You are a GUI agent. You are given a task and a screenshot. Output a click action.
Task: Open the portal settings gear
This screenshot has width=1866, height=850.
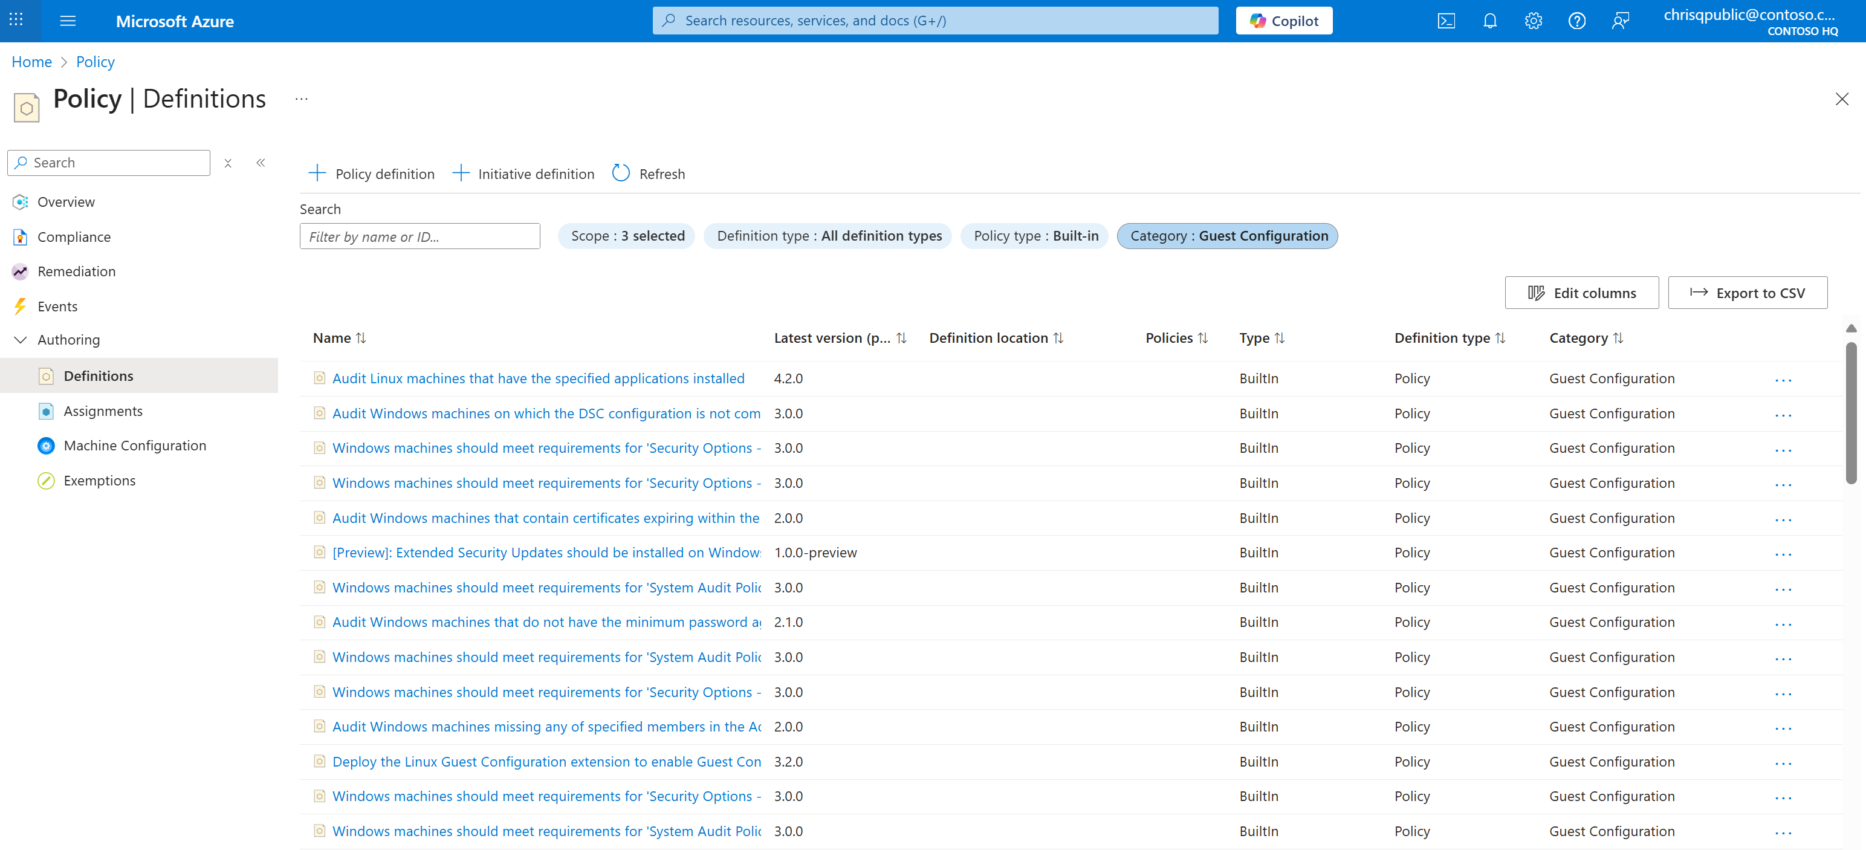click(1534, 21)
